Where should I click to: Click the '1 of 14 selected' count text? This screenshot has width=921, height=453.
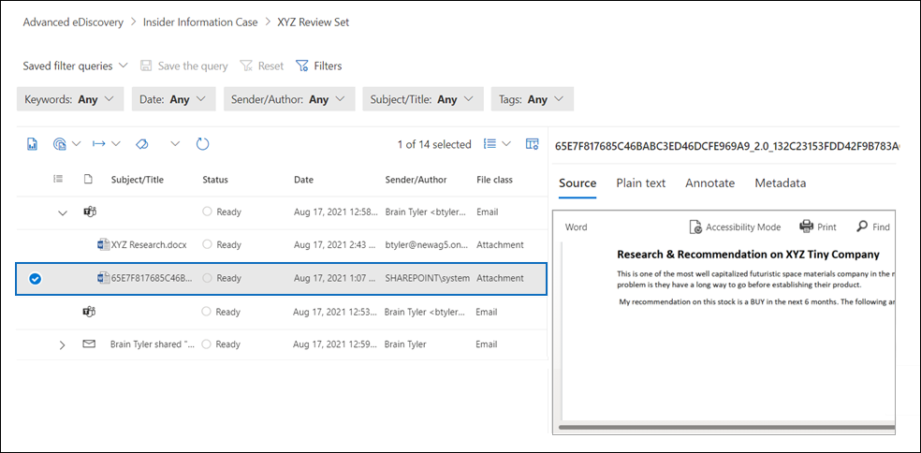click(x=434, y=144)
